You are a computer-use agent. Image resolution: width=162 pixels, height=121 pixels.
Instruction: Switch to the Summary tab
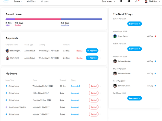point(18,1)
